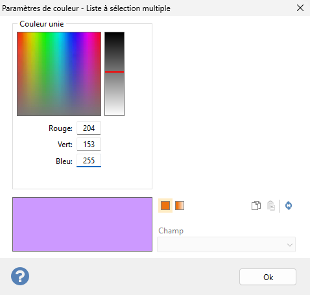310x295 pixels.
Task: Select the solid color fill icon
Action: click(165, 206)
